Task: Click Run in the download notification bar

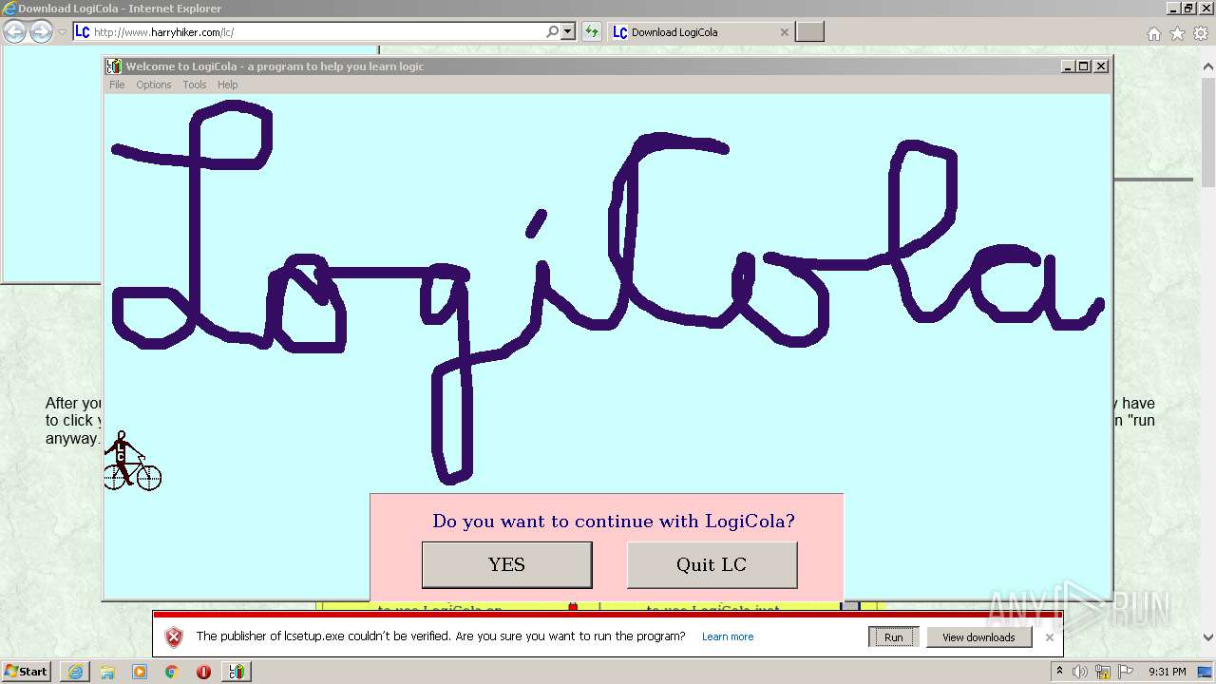Action: (x=894, y=637)
